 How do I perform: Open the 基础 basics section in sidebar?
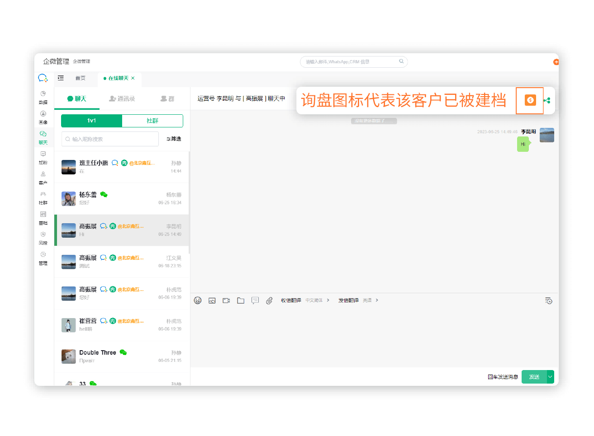(x=43, y=218)
